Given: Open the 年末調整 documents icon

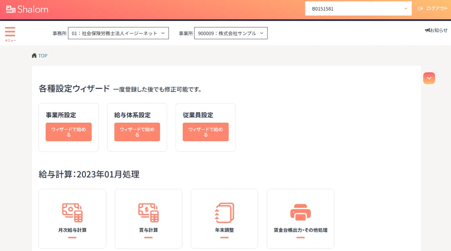Looking at the screenshot, I should (224, 212).
